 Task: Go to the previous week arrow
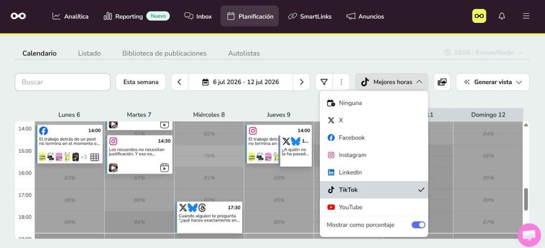179,82
